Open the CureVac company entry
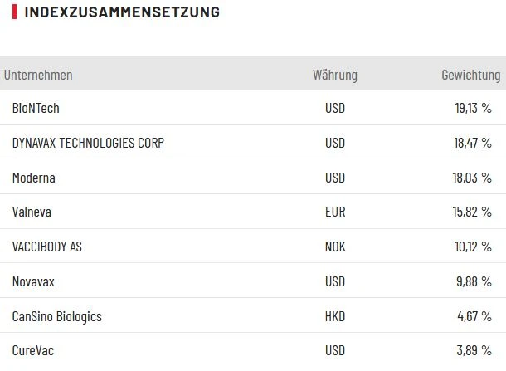506x371 pixels. [x=32, y=352]
